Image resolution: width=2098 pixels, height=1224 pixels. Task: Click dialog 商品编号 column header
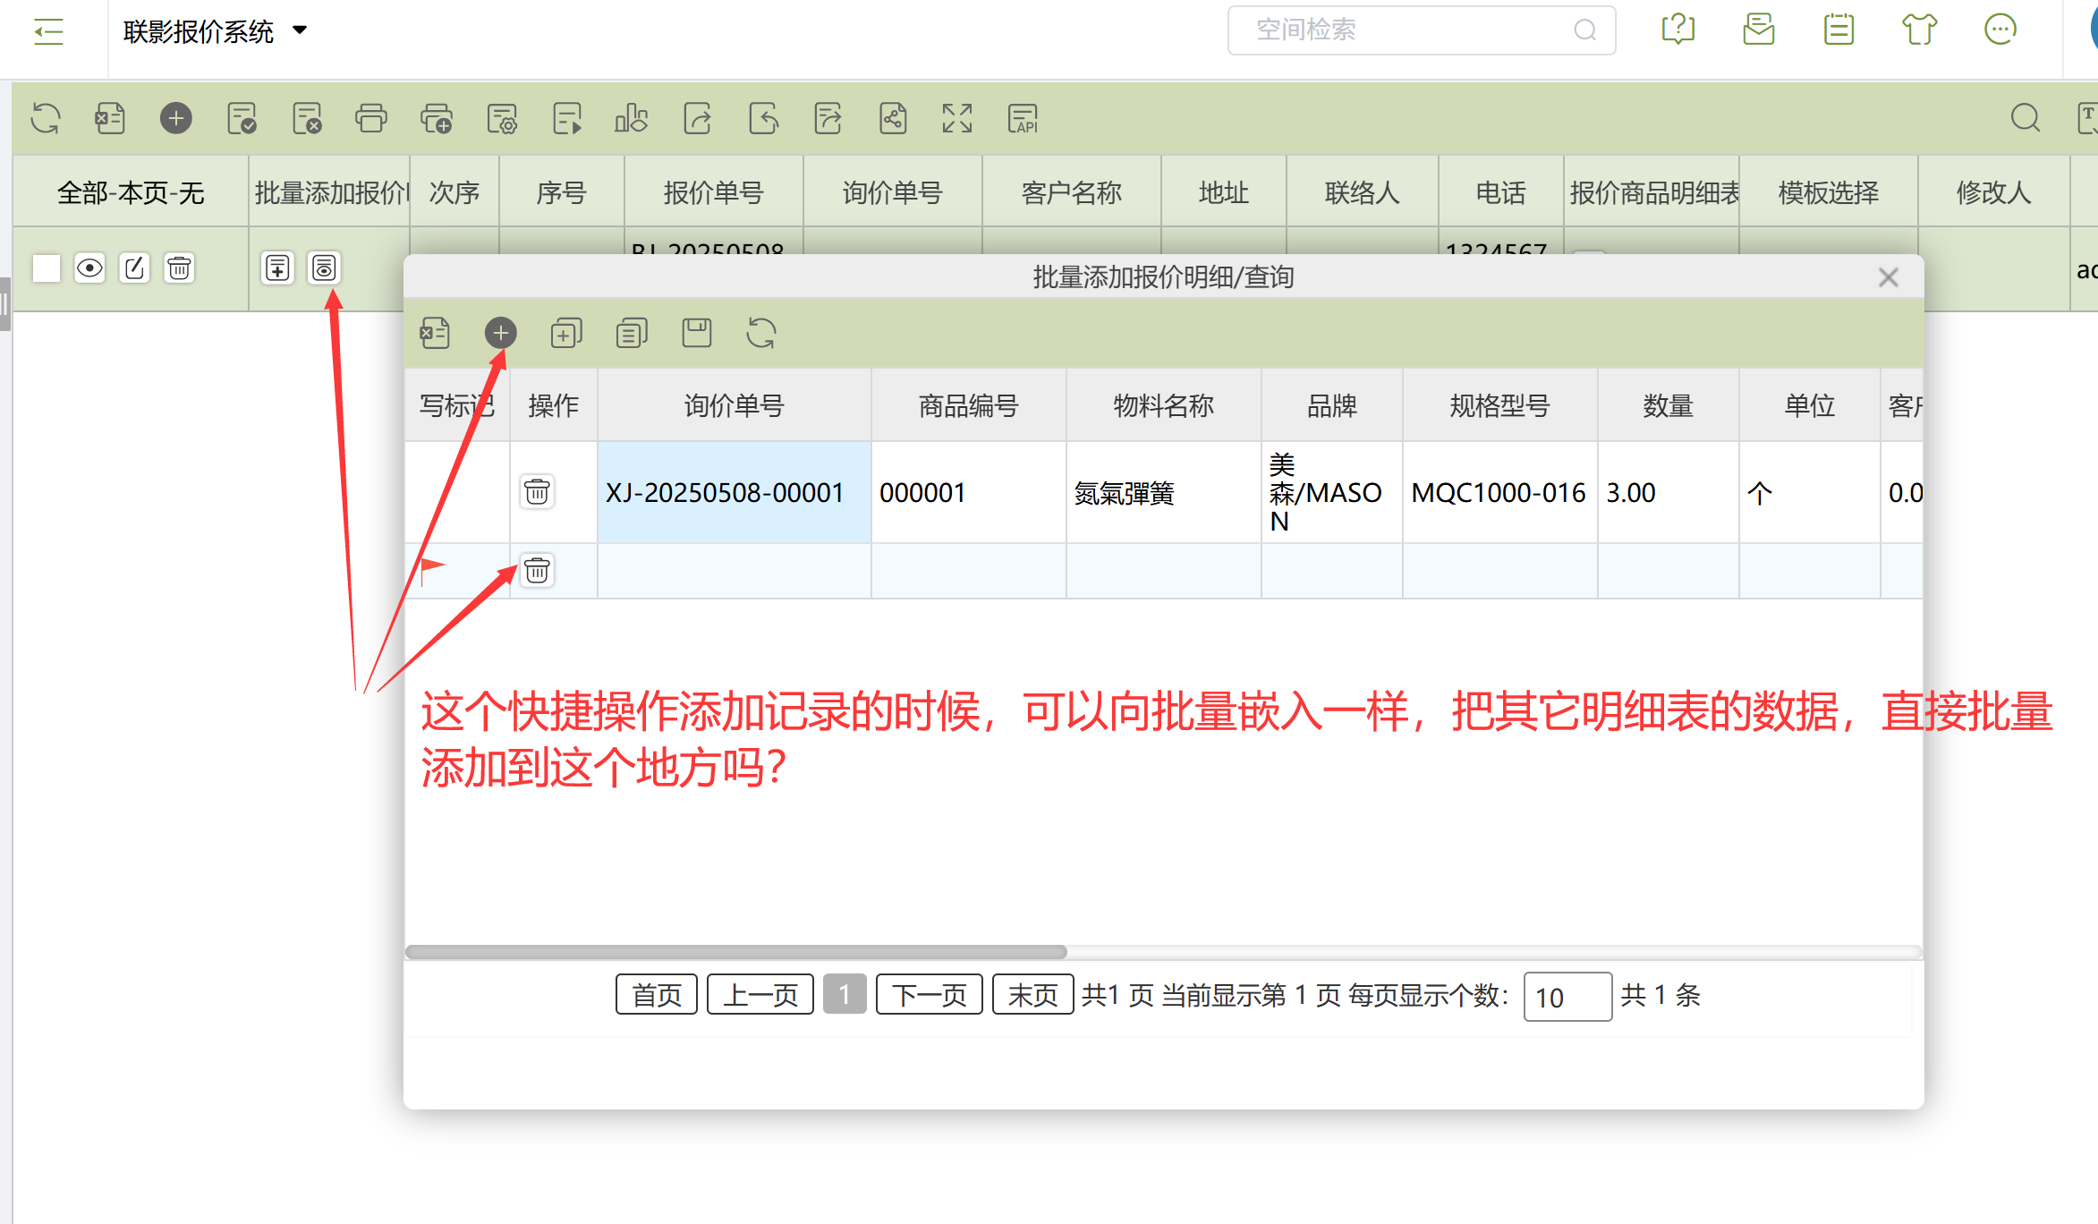coord(969,405)
